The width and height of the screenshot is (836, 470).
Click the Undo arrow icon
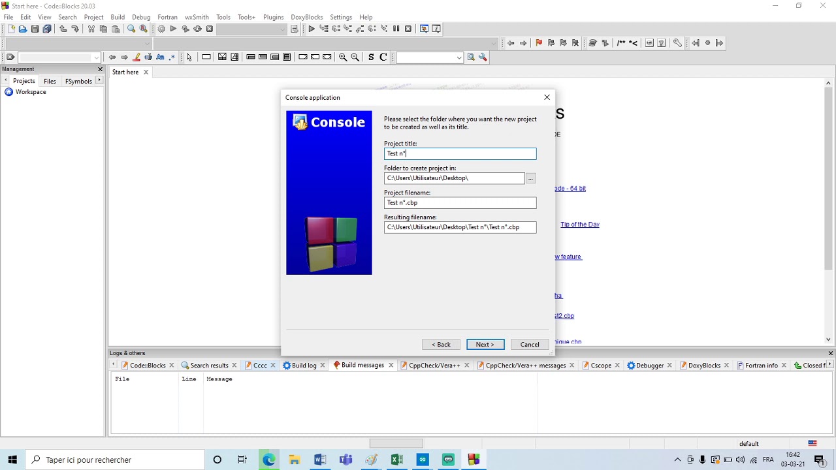coord(63,29)
